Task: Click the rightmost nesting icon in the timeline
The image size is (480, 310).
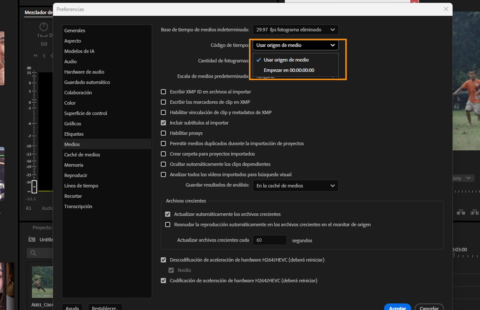Action: [x=475, y=212]
